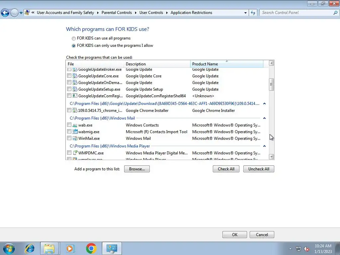340x255 pixels.
Task: Select FOR KIDS can use all programs
Action: click(74, 39)
